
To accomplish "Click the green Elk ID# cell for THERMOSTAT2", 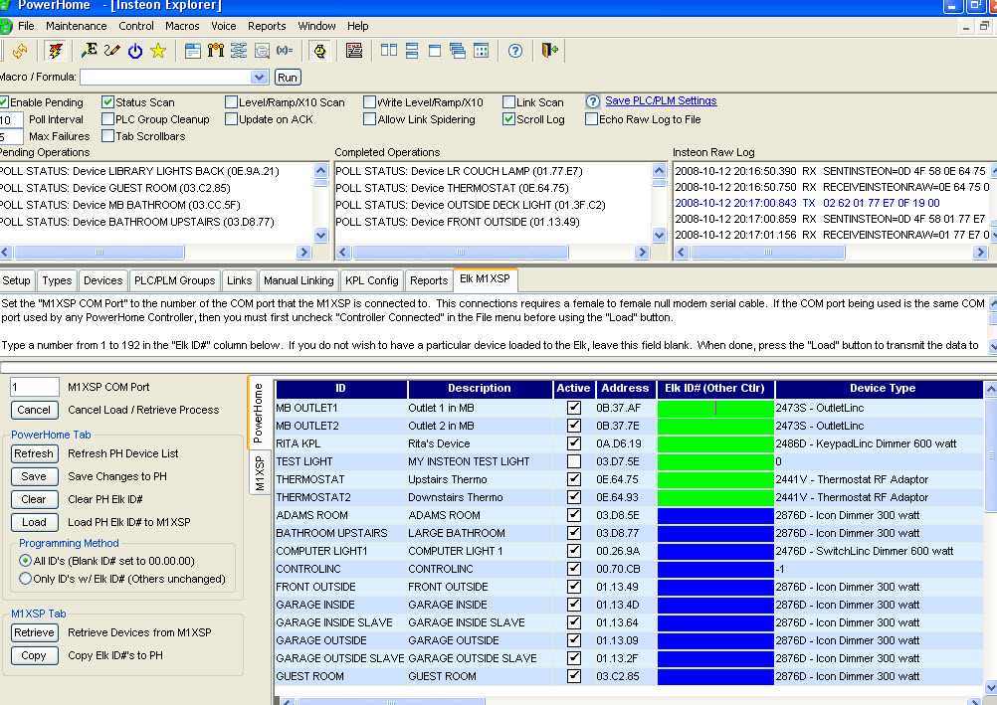I will (x=715, y=497).
